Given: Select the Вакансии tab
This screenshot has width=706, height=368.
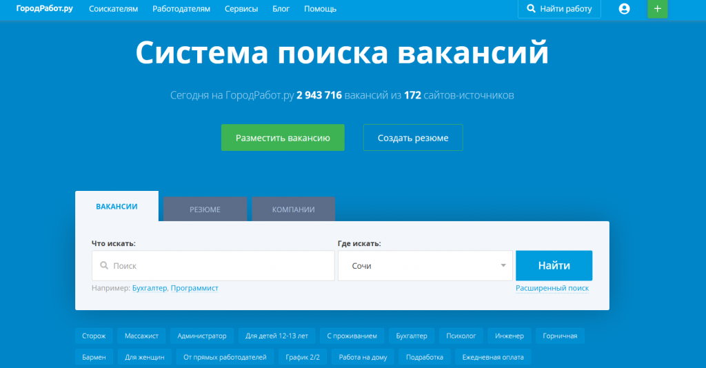Looking at the screenshot, I should [x=117, y=207].
